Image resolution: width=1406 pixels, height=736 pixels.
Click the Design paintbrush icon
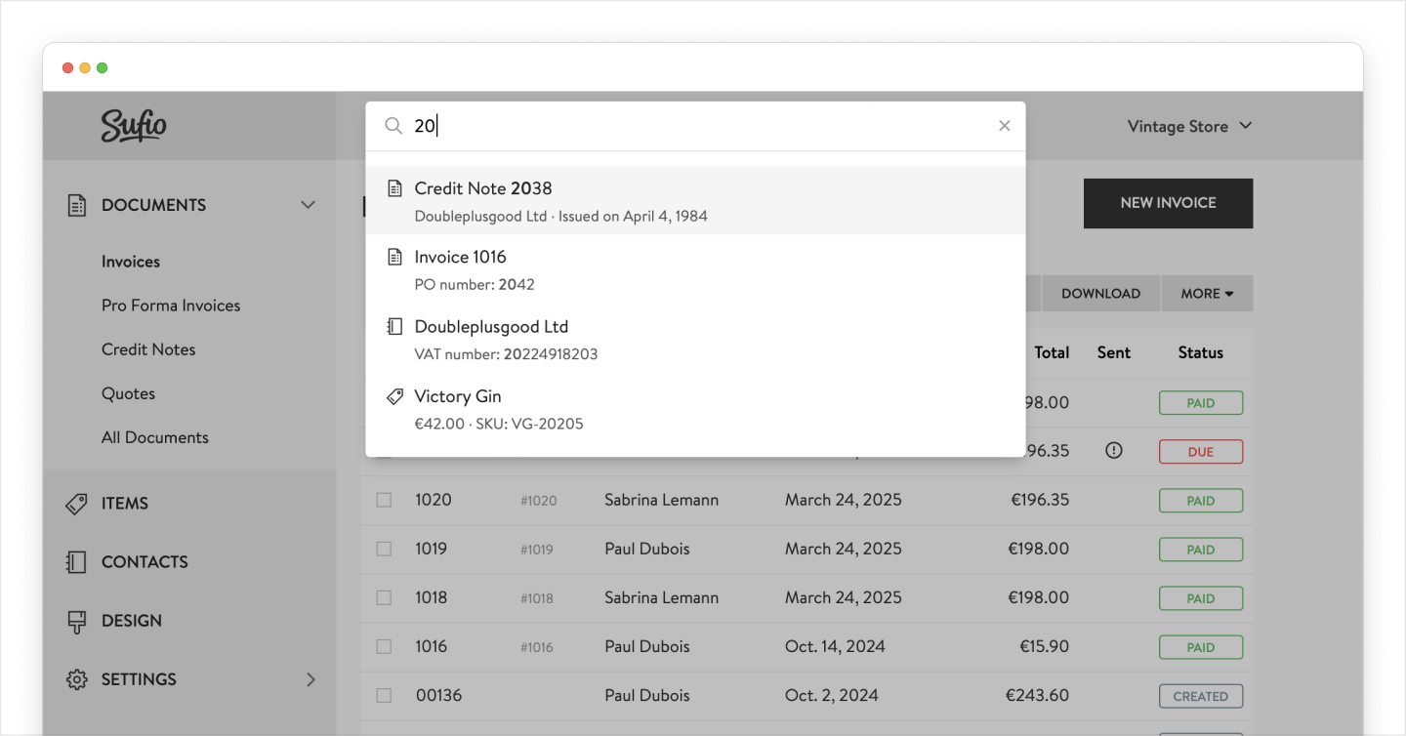pyautogui.click(x=76, y=622)
